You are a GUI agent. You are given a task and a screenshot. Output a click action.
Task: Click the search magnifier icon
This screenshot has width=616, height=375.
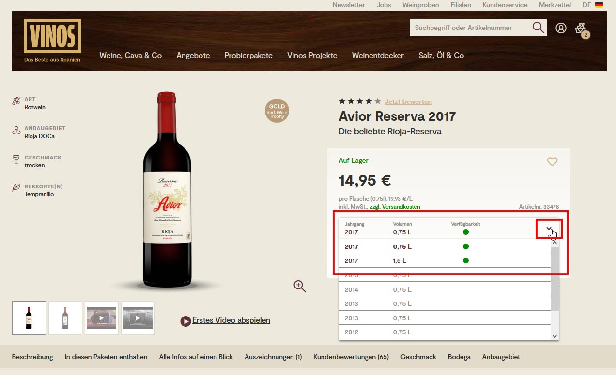coord(538,28)
